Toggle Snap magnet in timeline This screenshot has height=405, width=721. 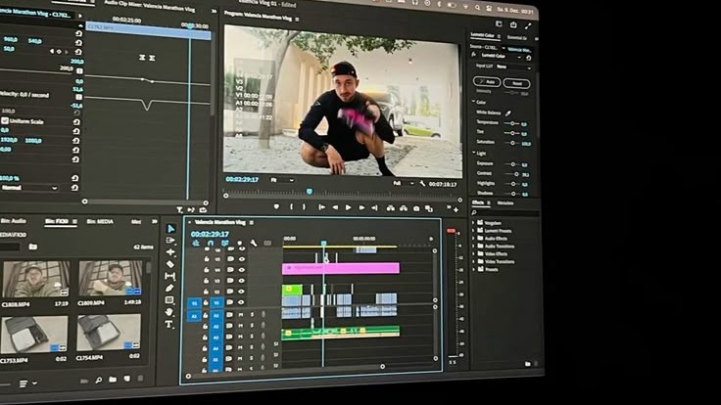211,243
